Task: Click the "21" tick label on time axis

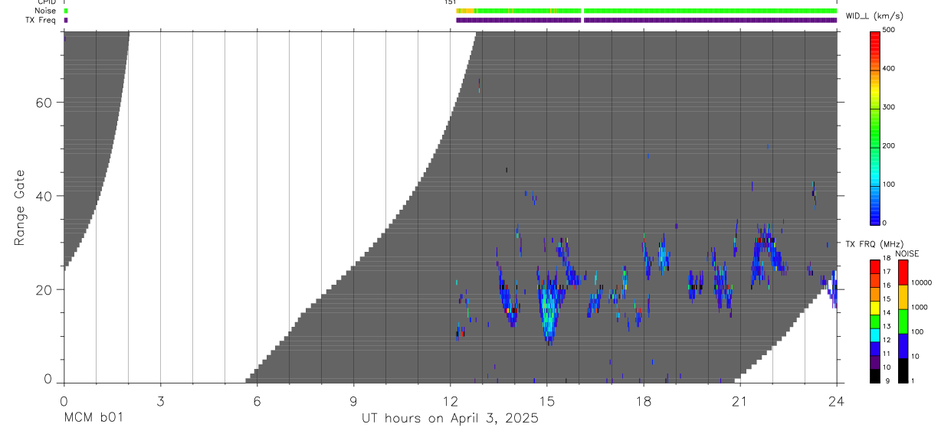Action: pos(740,401)
